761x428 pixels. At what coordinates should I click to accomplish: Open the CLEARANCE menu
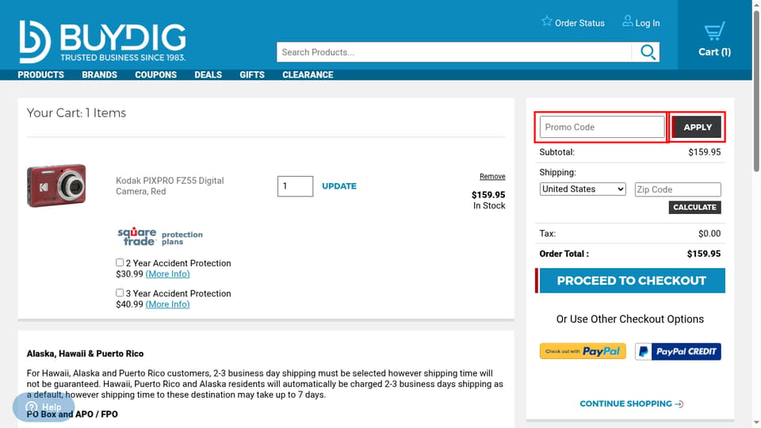[308, 75]
